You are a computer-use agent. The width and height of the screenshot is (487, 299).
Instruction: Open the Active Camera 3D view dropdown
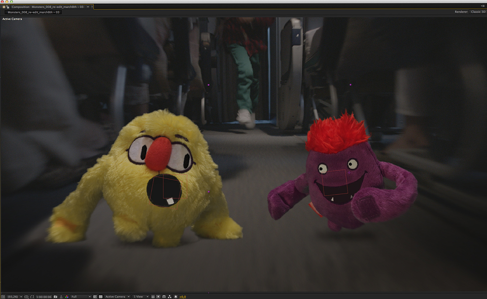point(117,297)
